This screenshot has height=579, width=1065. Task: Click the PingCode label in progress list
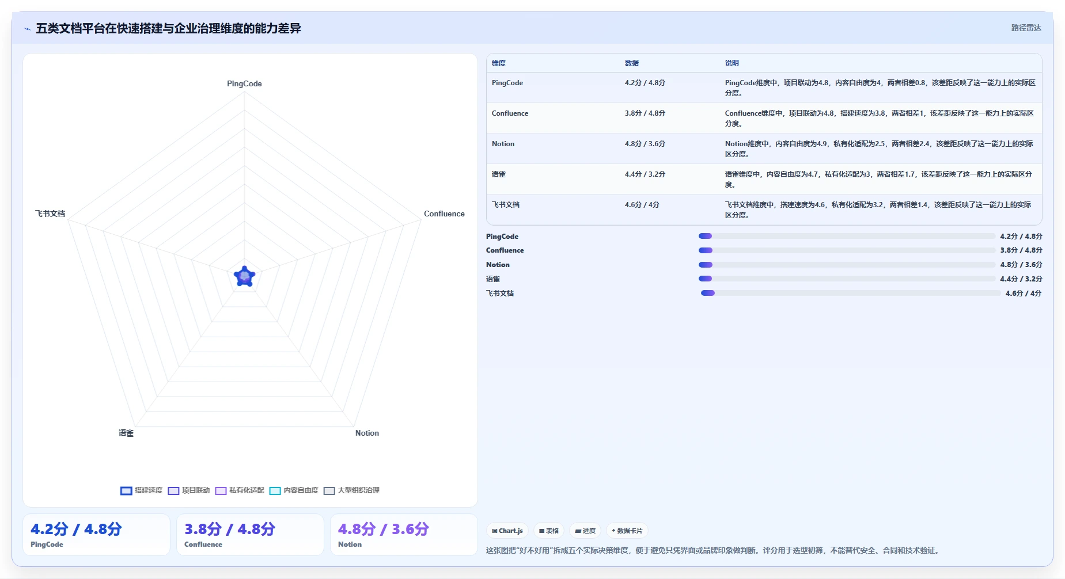pyautogui.click(x=502, y=237)
